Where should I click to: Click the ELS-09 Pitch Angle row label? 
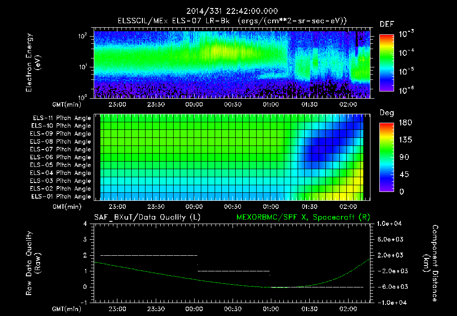coord(61,134)
